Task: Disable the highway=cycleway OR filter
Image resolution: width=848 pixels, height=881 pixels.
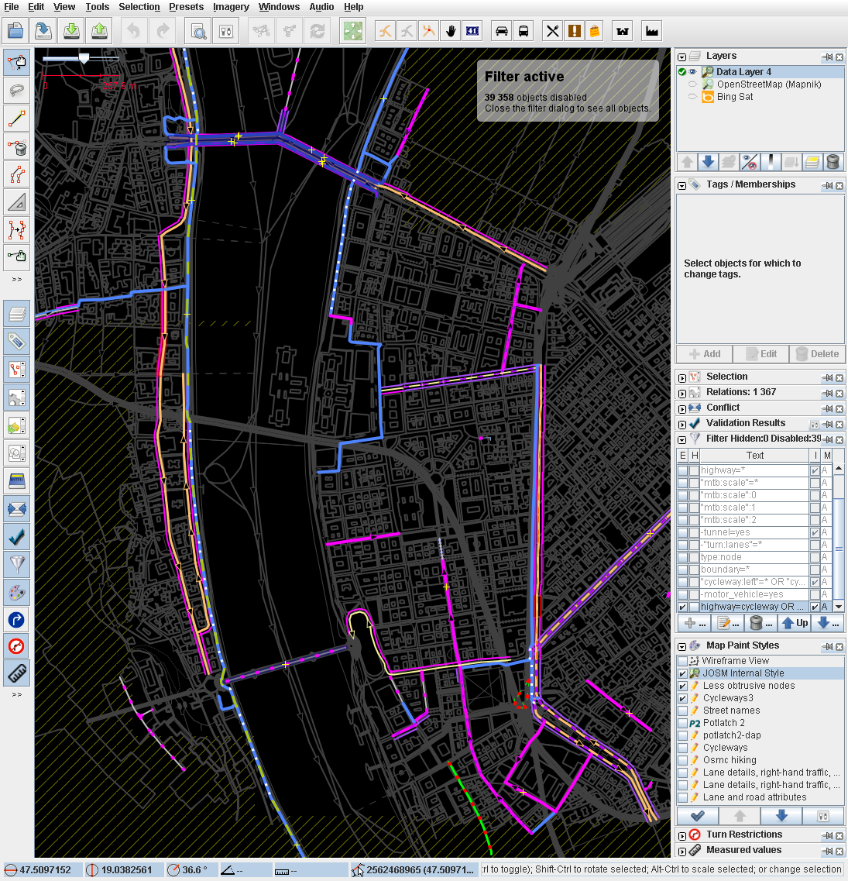Action: (682, 607)
